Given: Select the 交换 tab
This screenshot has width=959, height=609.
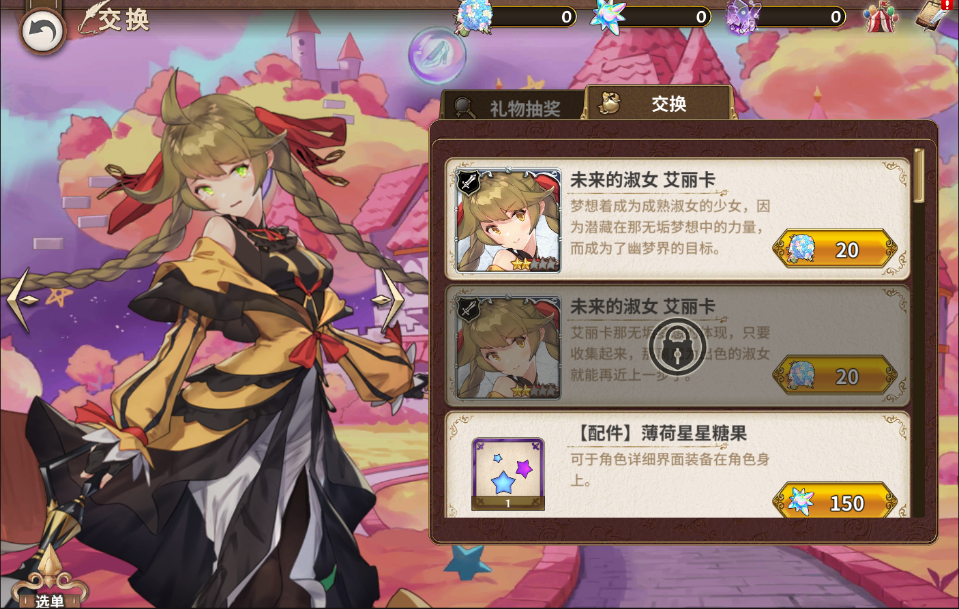Looking at the screenshot, I should [659, 104].
